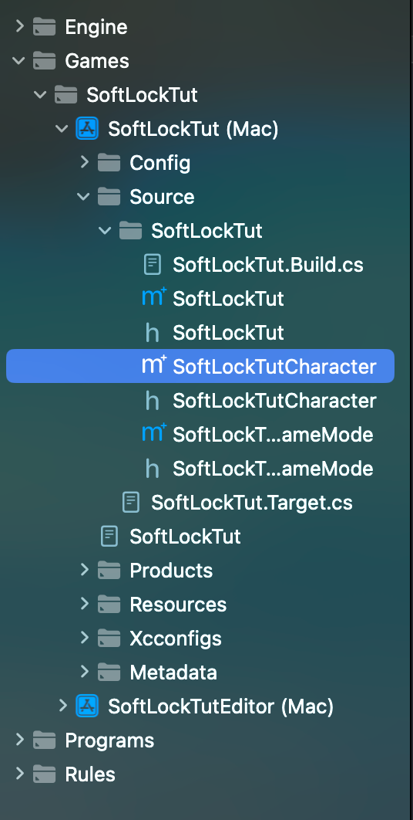
Task: Select the Programs folder
Action: coord(109,740)
